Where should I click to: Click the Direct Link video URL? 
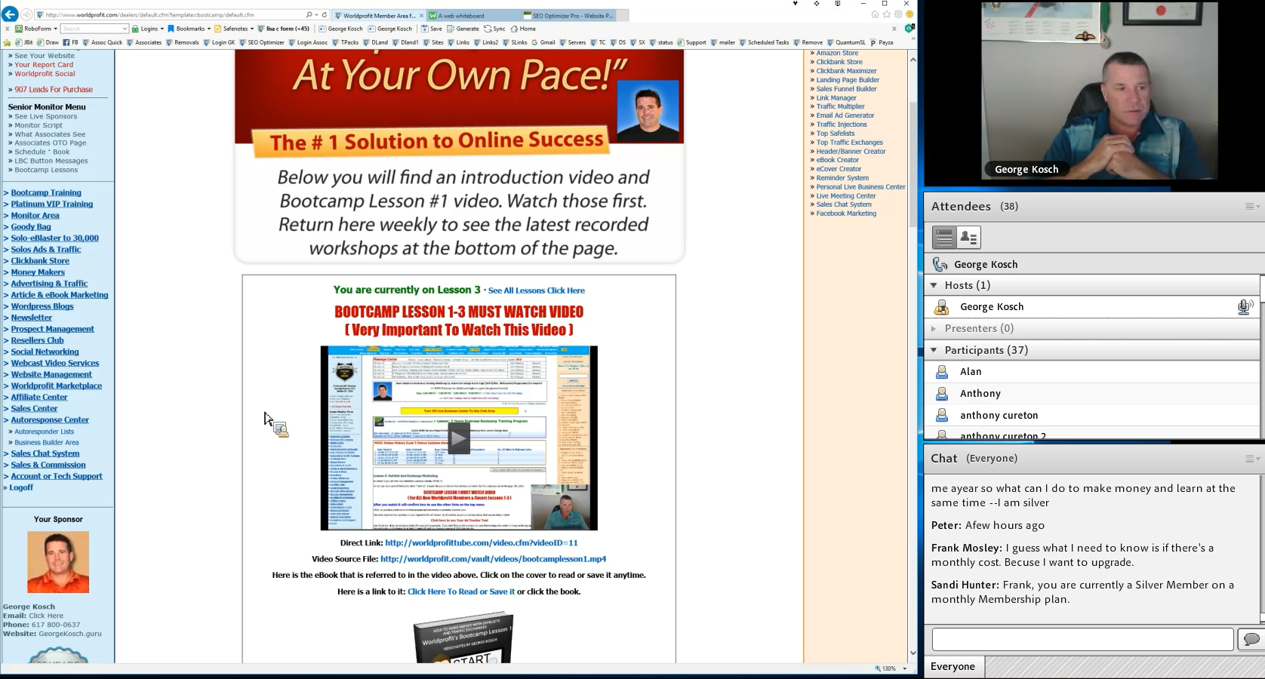(x=482, y=542)
